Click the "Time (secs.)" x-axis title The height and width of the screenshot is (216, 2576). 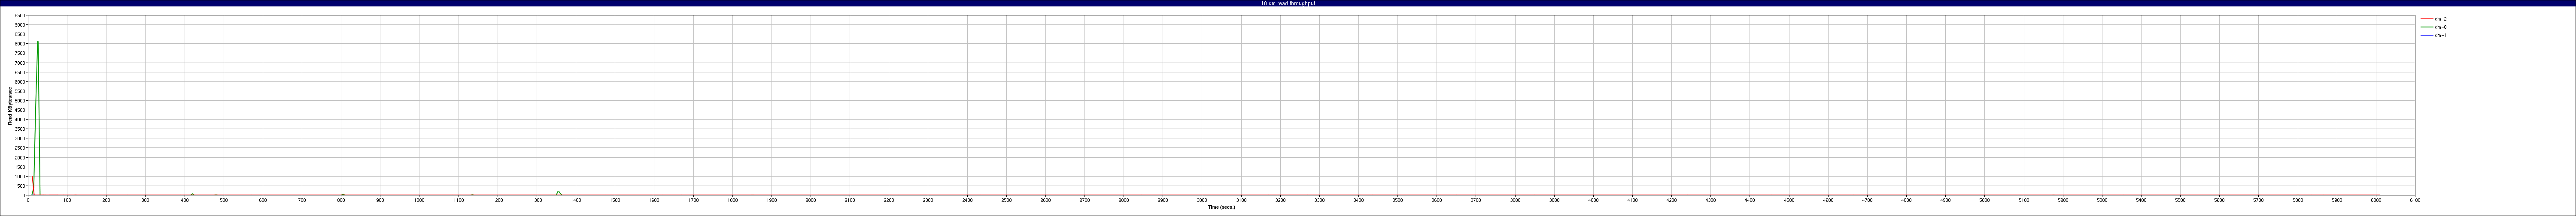1221,207
